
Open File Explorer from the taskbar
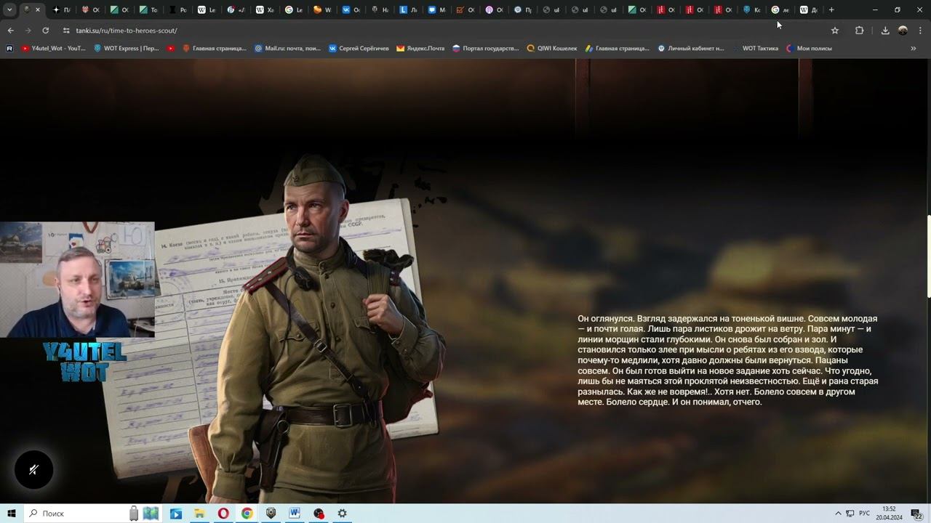point(199,514)
